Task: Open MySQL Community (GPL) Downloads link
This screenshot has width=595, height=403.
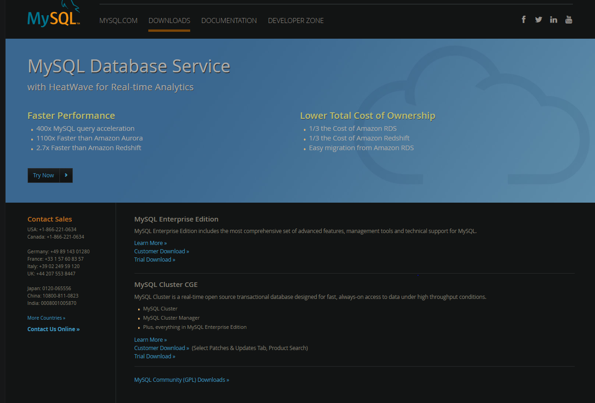Action: pos(181,380)
